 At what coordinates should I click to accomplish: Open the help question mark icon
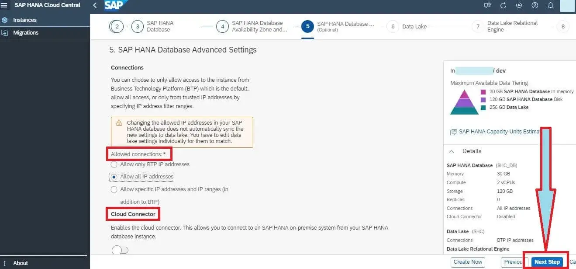(535, 5)
